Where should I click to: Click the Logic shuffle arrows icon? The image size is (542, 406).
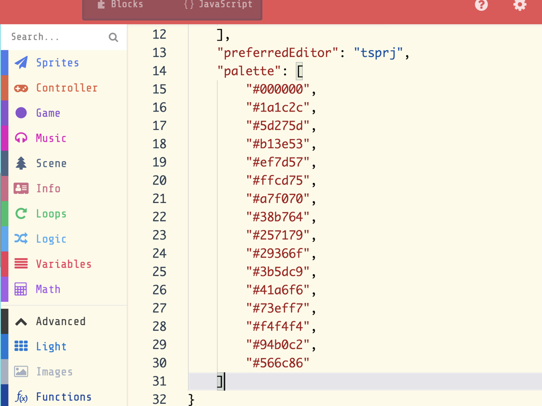pos(21,238)
